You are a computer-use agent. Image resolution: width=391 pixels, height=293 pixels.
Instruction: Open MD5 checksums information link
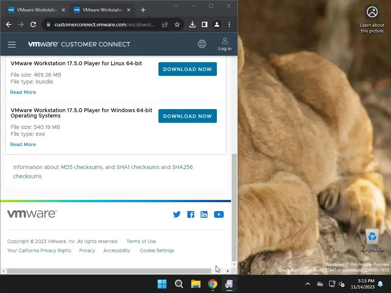(x=82, y=167)
